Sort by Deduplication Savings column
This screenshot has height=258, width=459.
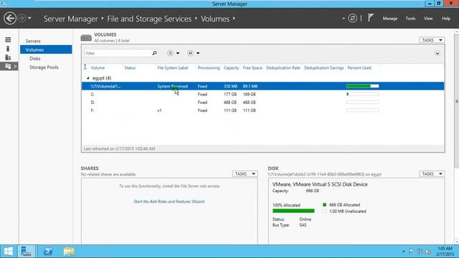[x=323, y=68]
